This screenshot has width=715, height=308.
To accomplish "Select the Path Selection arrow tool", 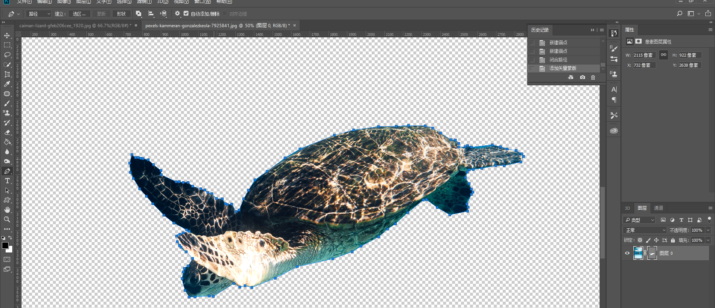I will [7, 190].
